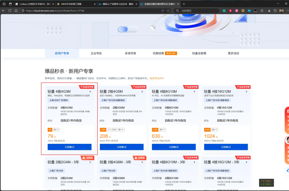Close the 腾讯云 产业智变 tab

click(136, 4)
